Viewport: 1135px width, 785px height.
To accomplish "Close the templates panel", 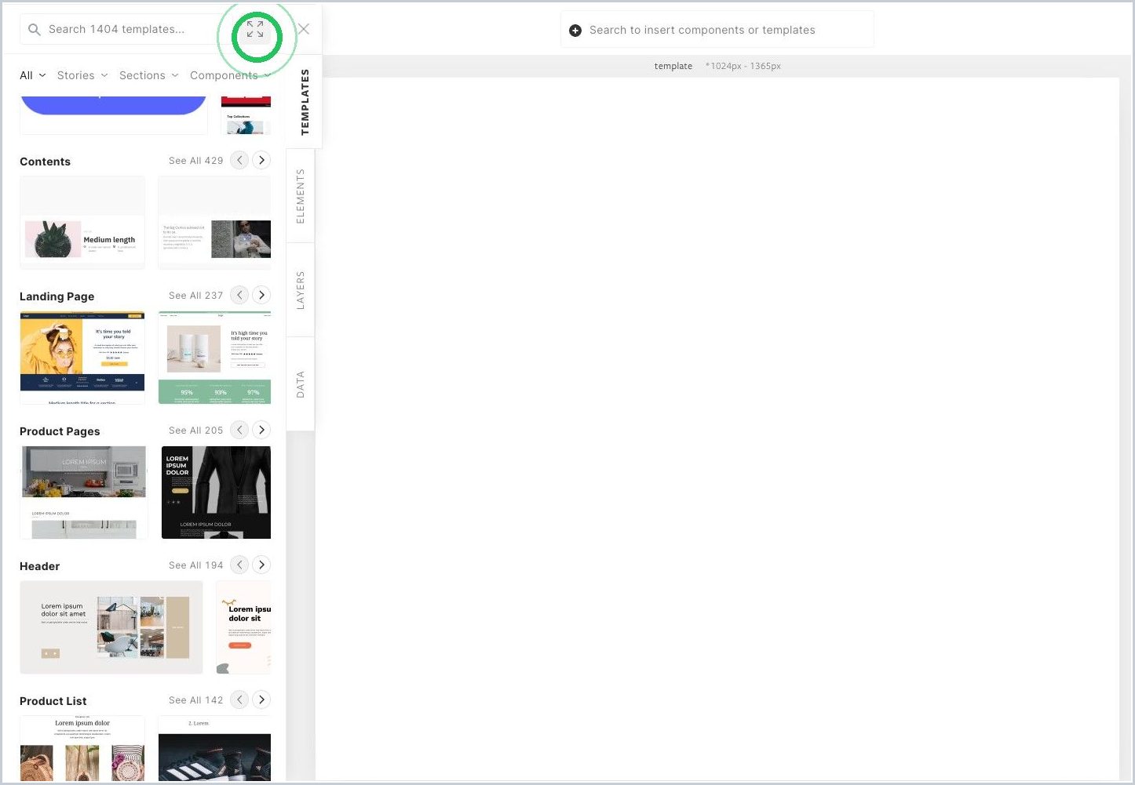I will (x=304, y=29).
